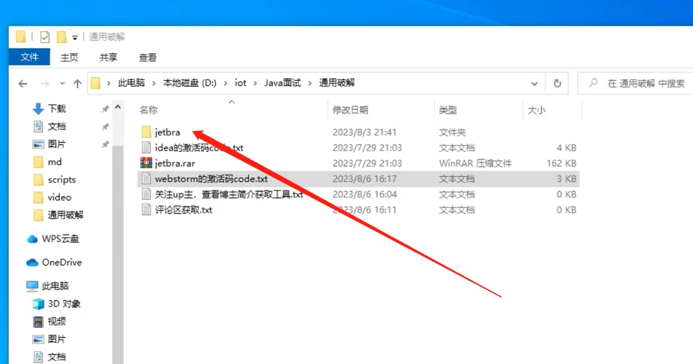Click navigation pane scrollbar up arrow
The width and height of the screenshot is (693, 364).
coord(118,107)
